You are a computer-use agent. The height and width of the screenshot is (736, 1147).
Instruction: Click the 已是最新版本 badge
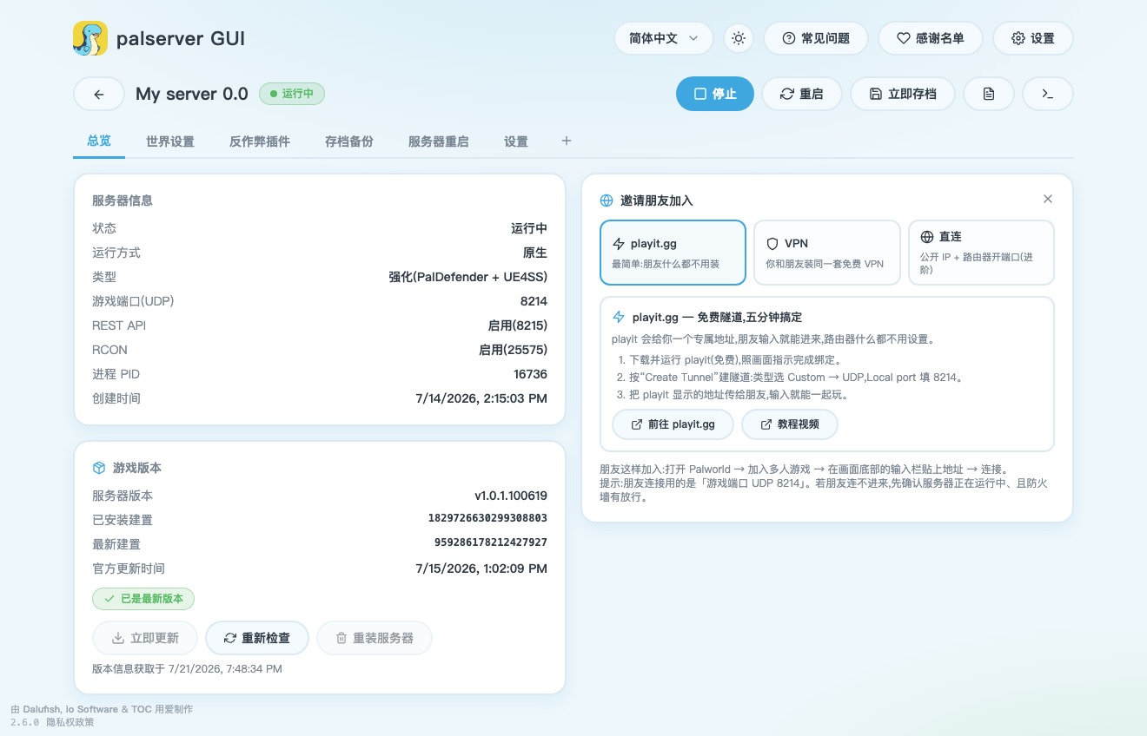click(x=143, y=599)
